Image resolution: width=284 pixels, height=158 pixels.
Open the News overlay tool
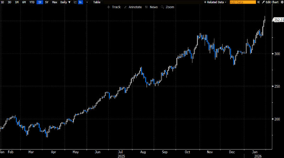[152, 7]
